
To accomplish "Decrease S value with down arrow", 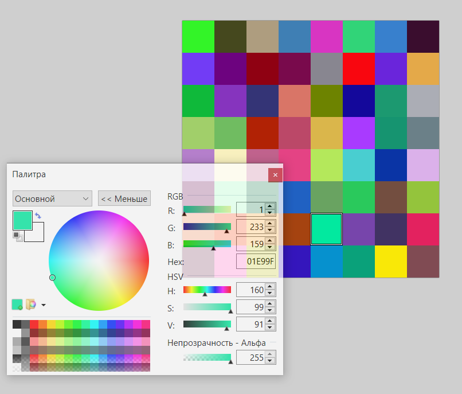I will (270, 310).
